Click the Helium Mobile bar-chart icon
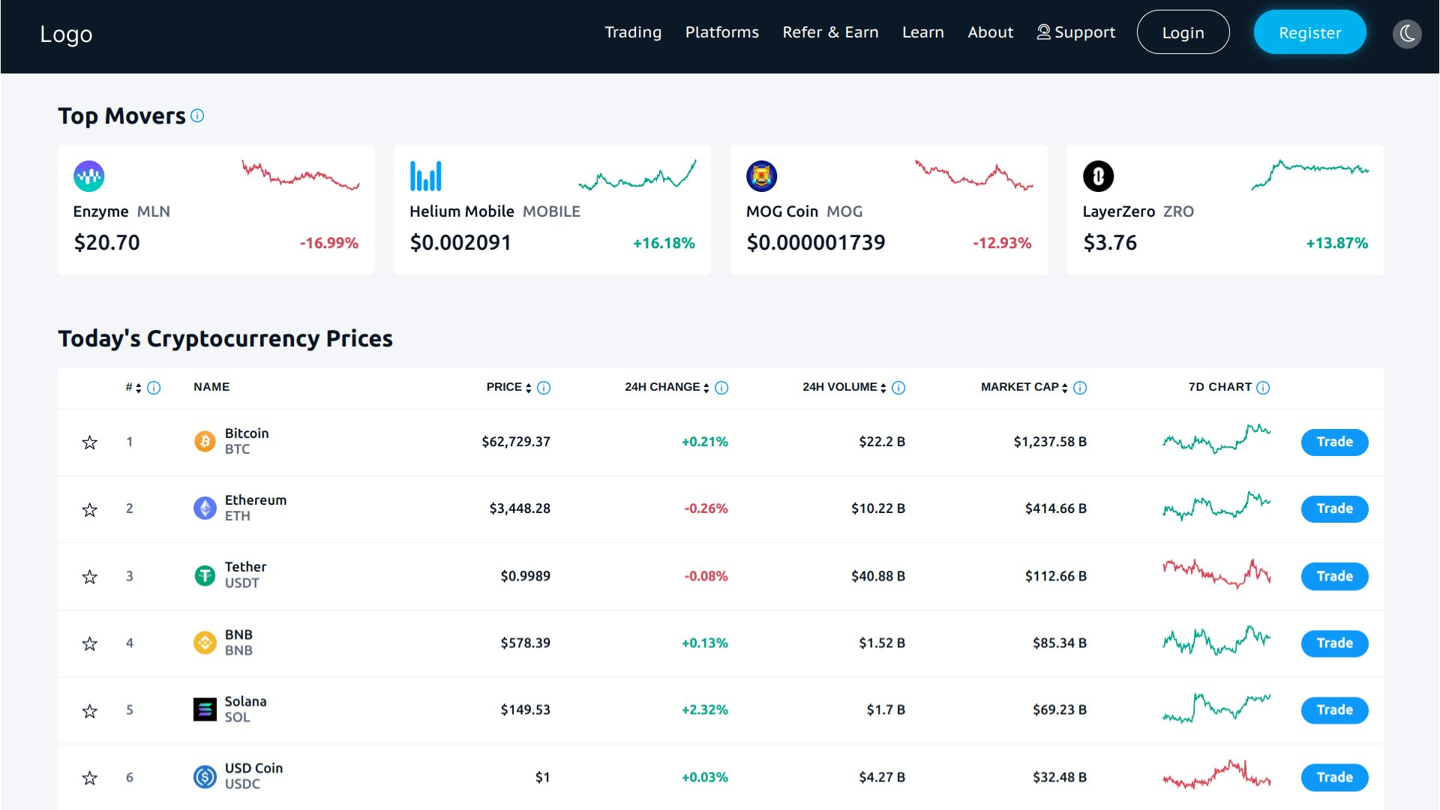Screen dimensions: 1440x810 point(426,177)
